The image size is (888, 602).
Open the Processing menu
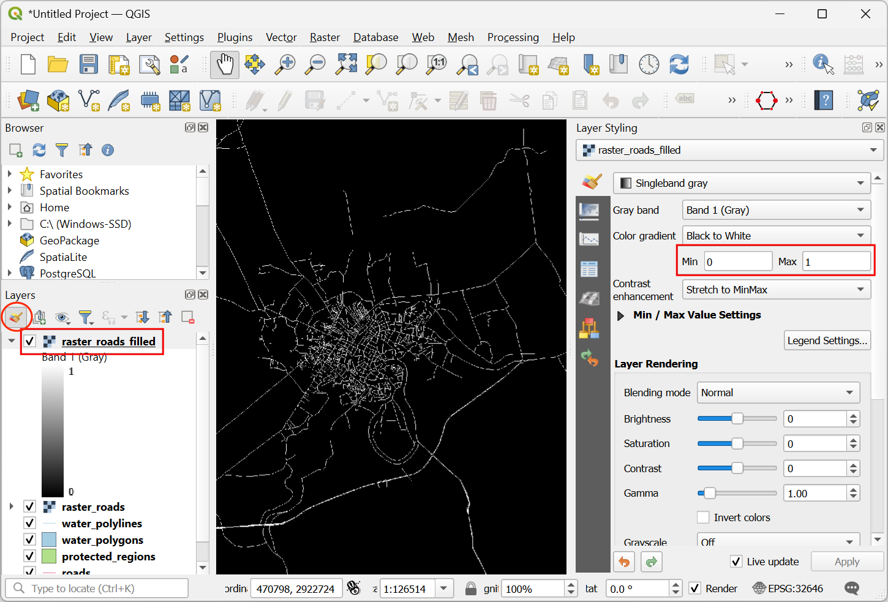[513, 37]
